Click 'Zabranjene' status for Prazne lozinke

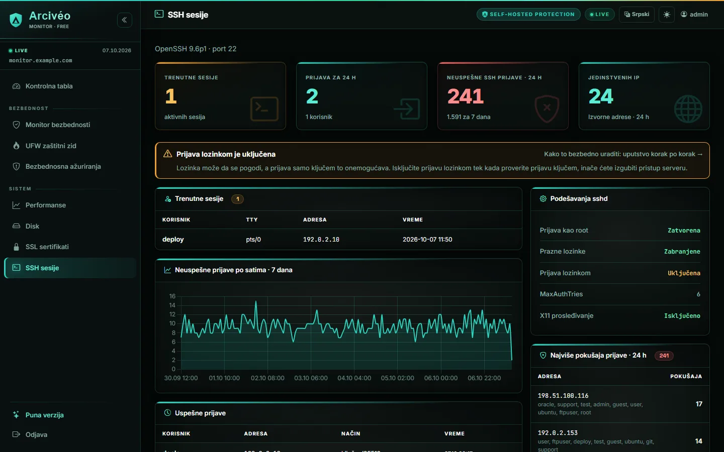pyautogui.click(x=682, y=252)
